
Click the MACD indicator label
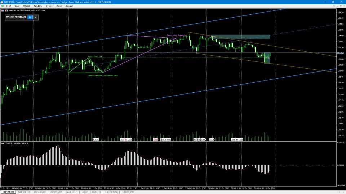(x=14, y=143)
